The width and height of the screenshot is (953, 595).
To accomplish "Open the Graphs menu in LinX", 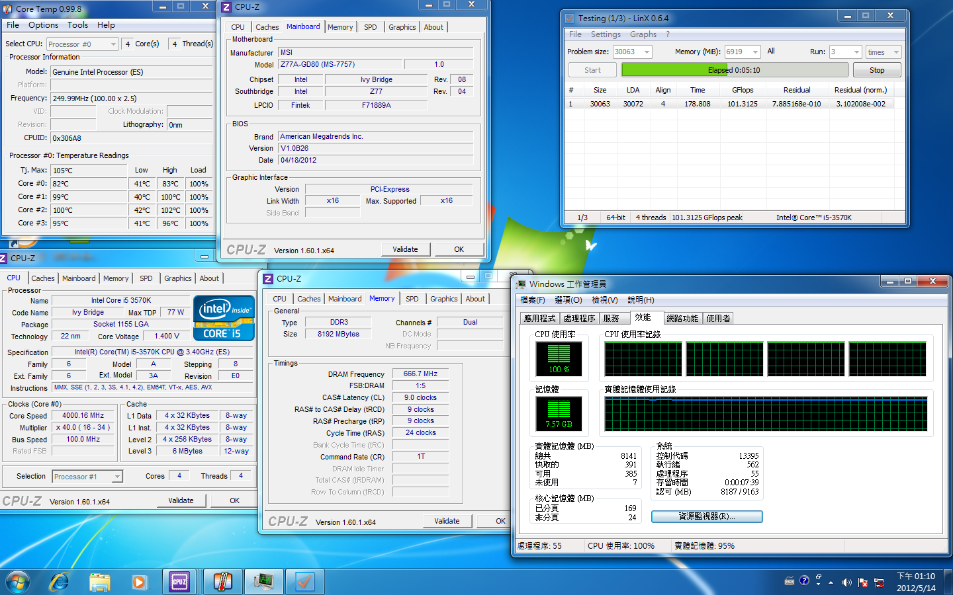I will [x=643, y=34].
